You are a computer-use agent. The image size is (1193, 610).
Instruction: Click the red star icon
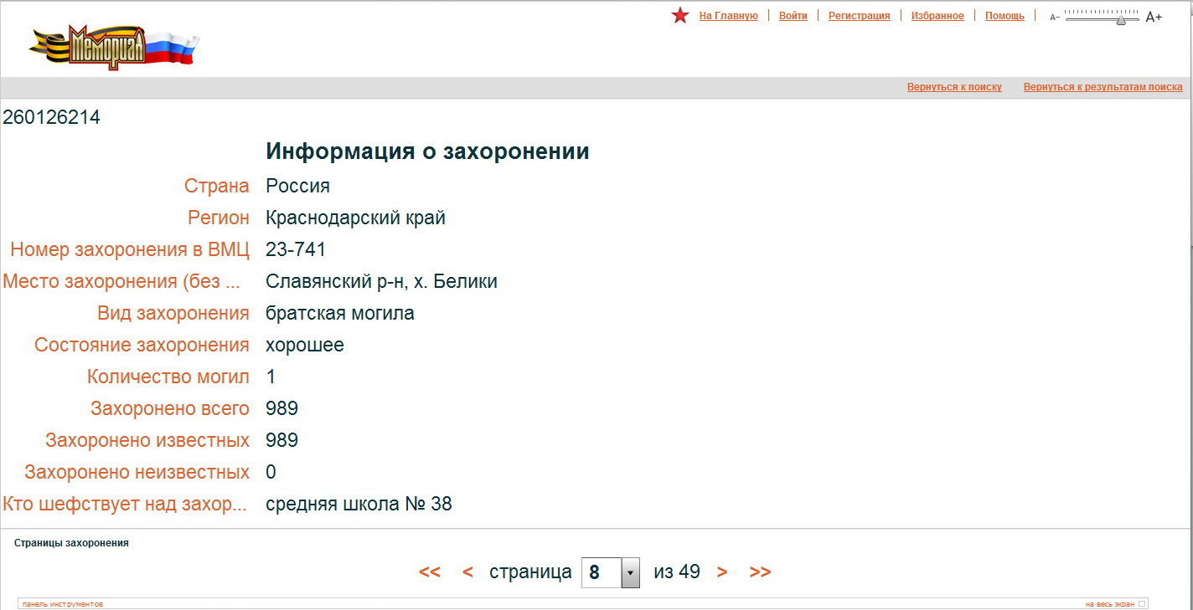680,16
